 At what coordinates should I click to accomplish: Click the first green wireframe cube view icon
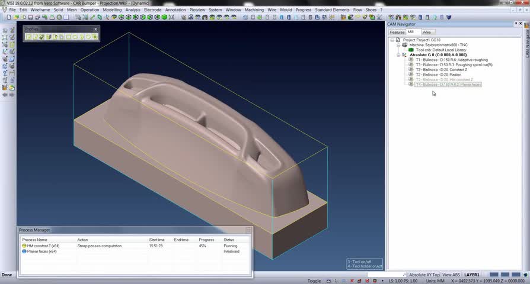pyautogui.click(x=122, y=17)
